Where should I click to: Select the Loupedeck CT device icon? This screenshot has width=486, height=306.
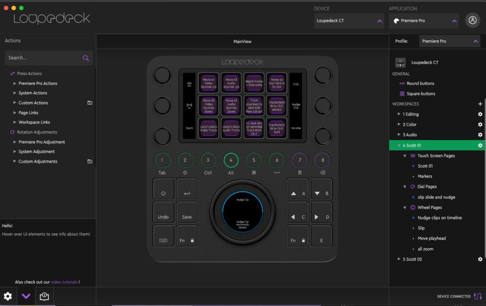[x=400, y=63]
